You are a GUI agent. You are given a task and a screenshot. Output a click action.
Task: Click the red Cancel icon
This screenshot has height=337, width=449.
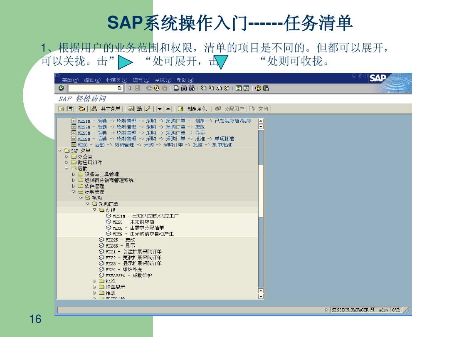(x=164, y=88)
